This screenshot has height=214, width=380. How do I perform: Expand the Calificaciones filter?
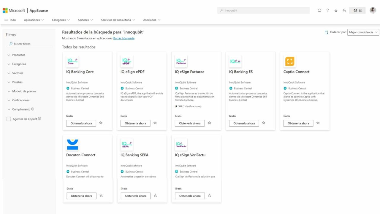pyautogui.click(x=18, y=100)
